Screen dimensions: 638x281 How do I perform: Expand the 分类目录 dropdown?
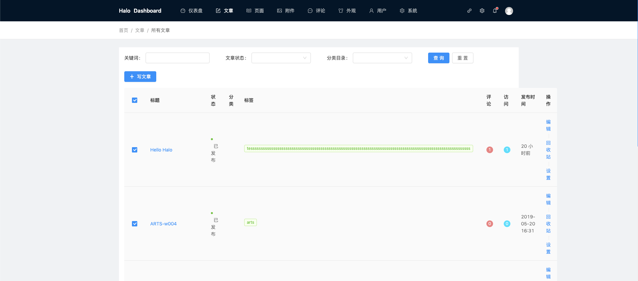pyautogui.click(x=382, y=58)
